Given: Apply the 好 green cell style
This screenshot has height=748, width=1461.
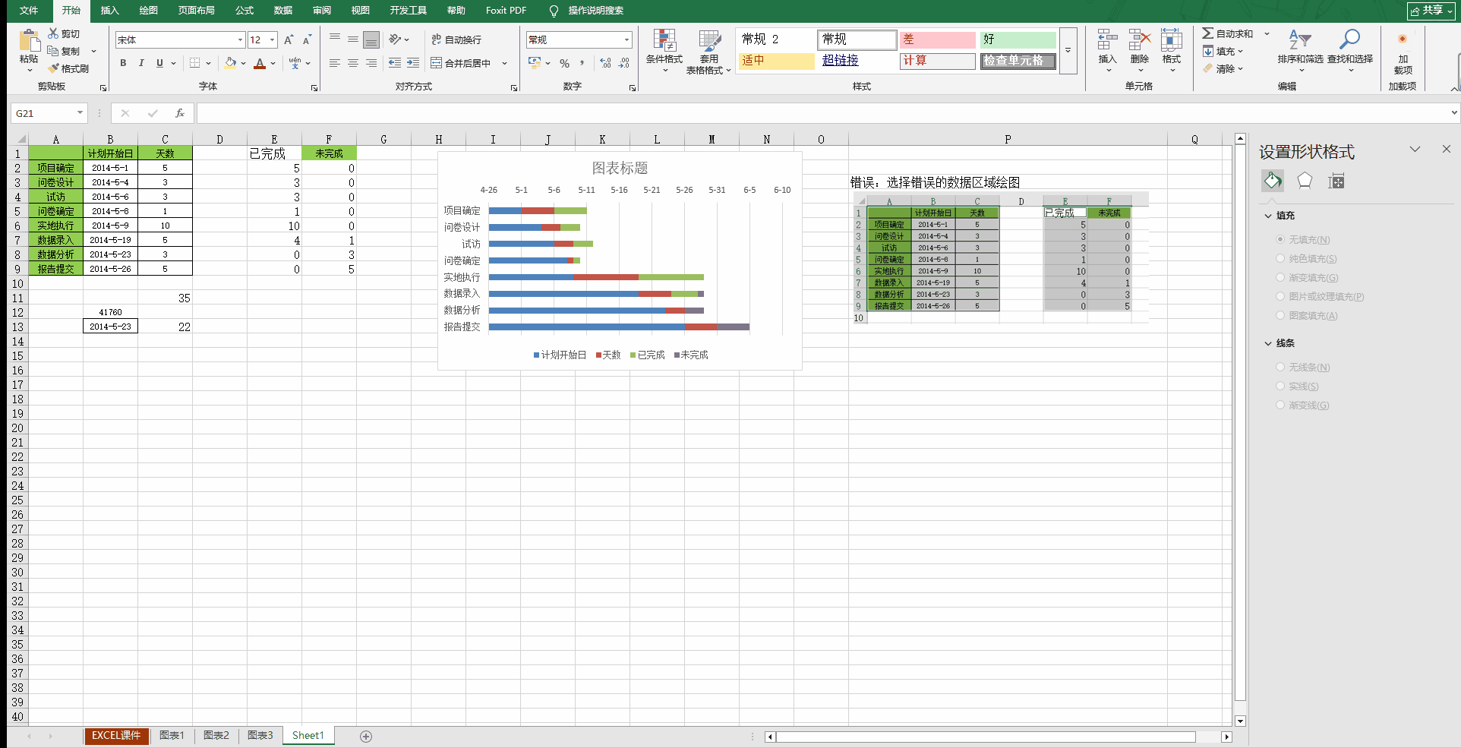Looking at the screenshot, I should [x=1018, y=39].
